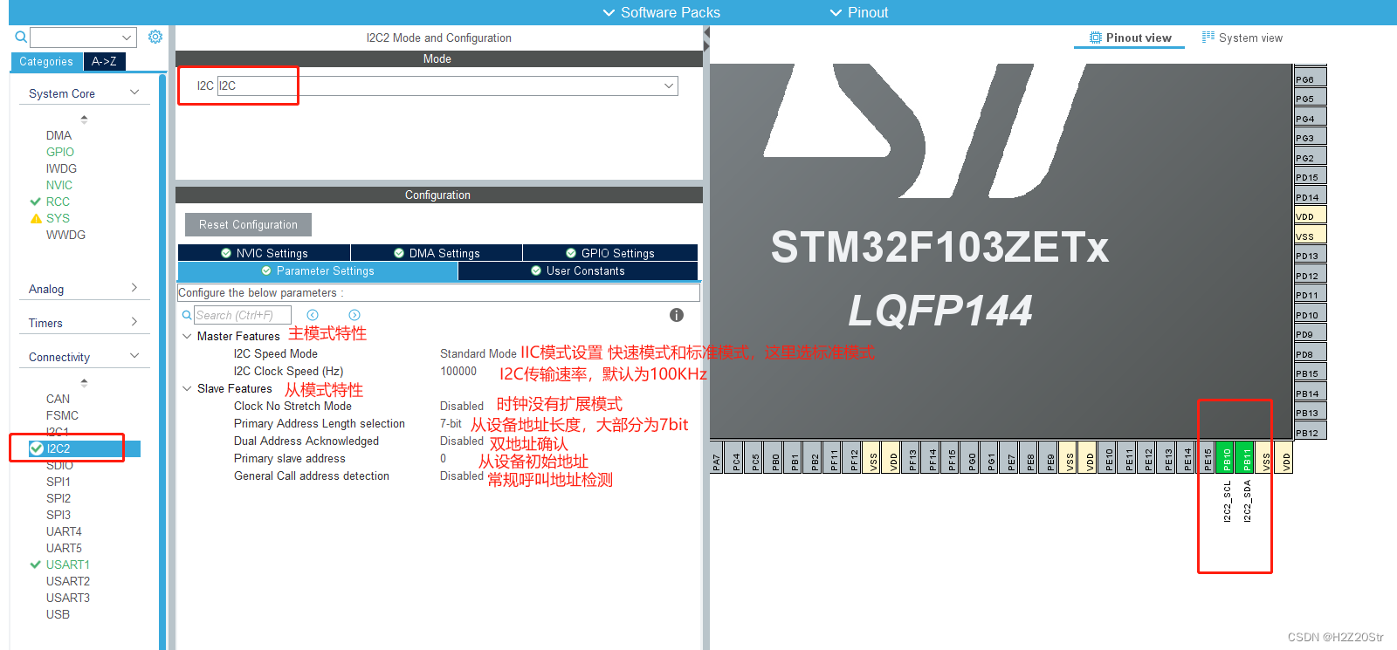Open the Parameter Settings tab
Viewport: 1397px width, 650px height.
(318, 270)
